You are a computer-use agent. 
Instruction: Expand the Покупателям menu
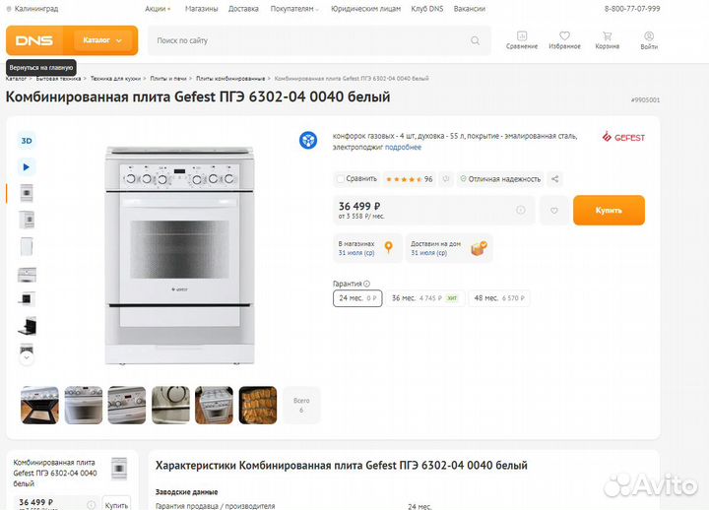pos(294,8)
